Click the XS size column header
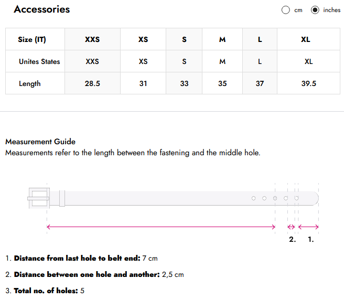The width and height of the screenshot is (344, 300). [x=143, y=39]
